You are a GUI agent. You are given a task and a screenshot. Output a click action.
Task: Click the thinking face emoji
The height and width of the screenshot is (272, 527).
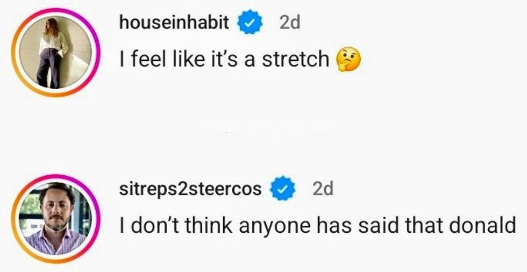point(348,59)
